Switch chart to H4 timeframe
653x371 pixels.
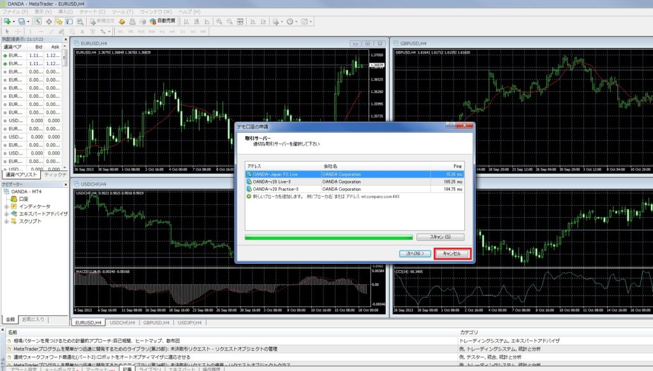pos(172,32)
